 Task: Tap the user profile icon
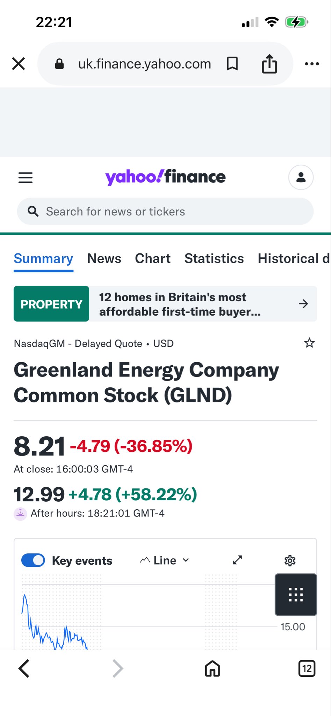click(301, 177)
